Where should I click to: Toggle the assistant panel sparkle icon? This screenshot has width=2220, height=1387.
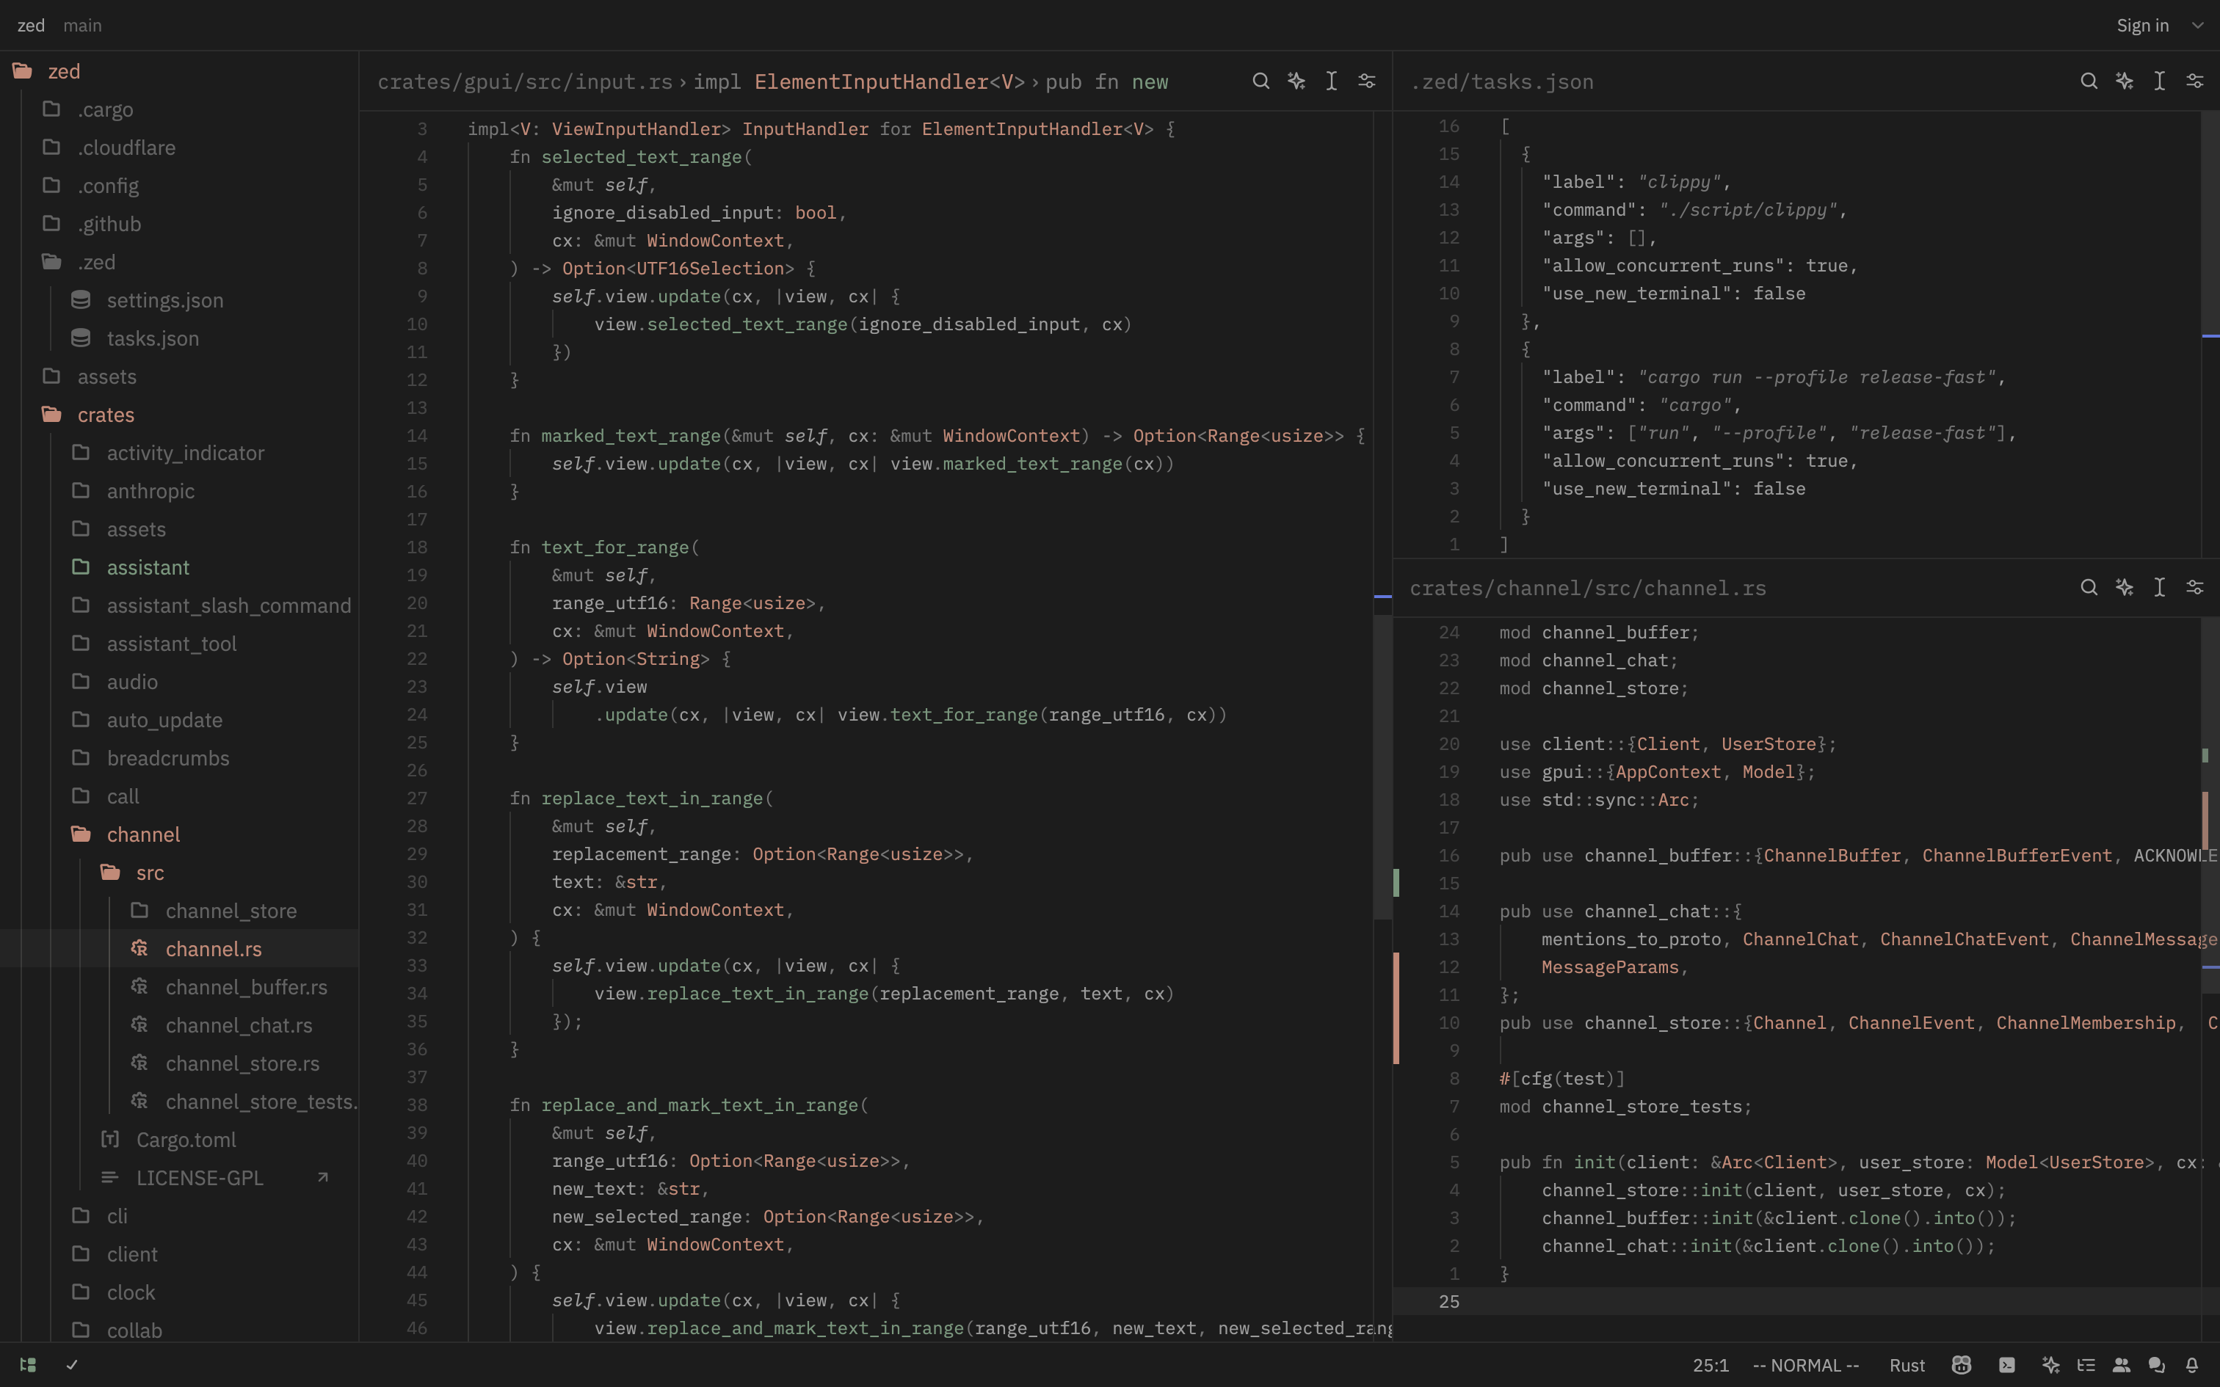coord(2051,1365)
